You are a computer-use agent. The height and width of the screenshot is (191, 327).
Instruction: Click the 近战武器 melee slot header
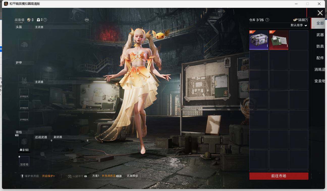tap(41, 137)
